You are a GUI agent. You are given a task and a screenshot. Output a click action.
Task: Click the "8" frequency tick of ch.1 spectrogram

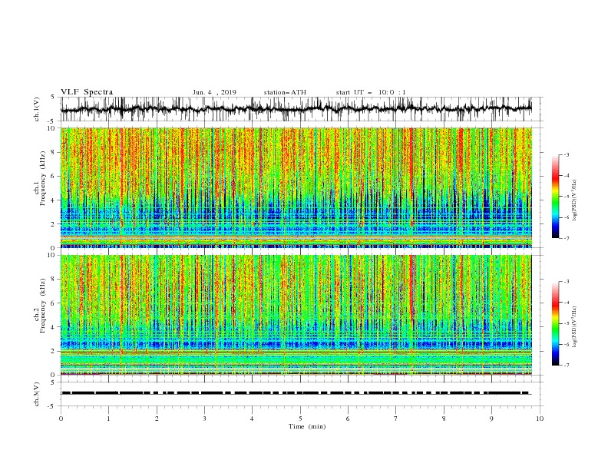click(55, 152)
